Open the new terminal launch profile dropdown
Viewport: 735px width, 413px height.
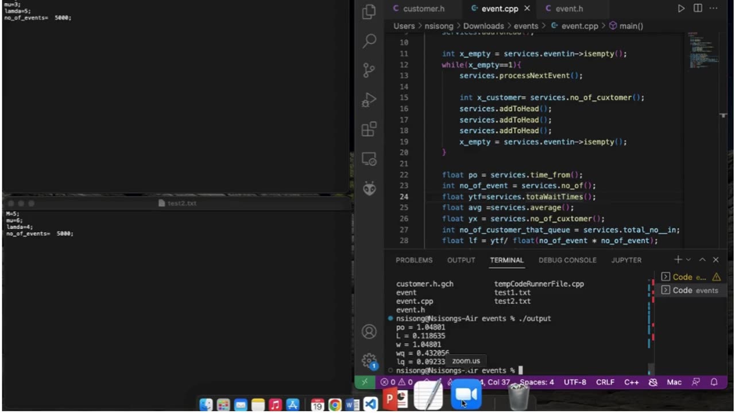coord(688,260)
